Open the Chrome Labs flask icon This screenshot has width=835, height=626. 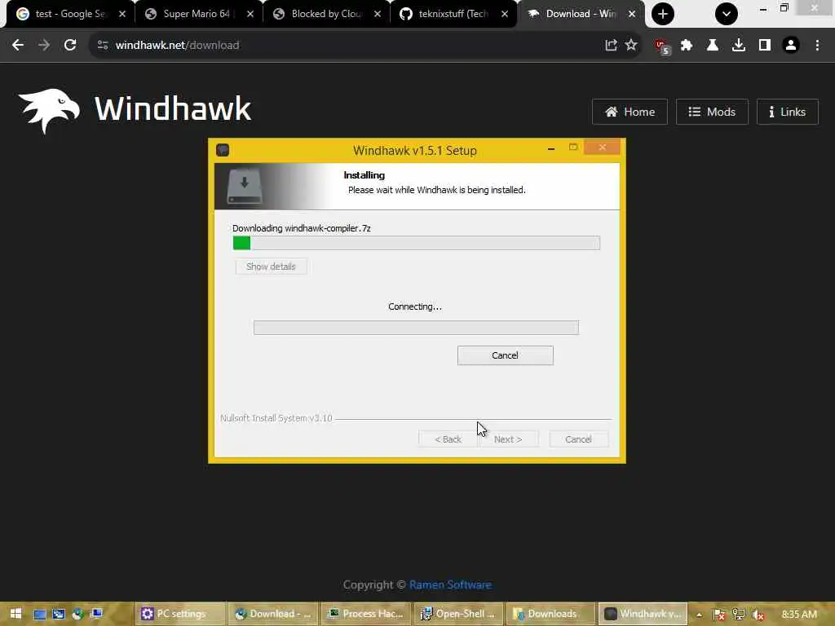[x=712, y=46]
